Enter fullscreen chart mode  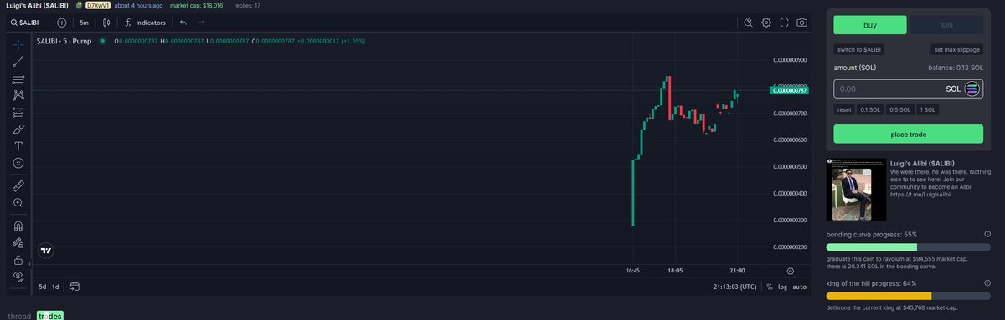784,23
